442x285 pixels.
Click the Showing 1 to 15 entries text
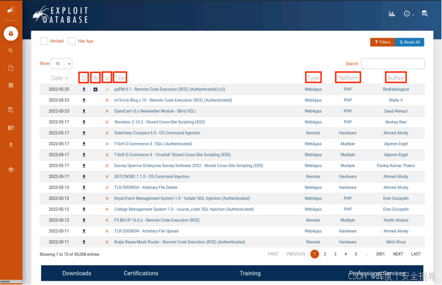[x=69, y=254]
